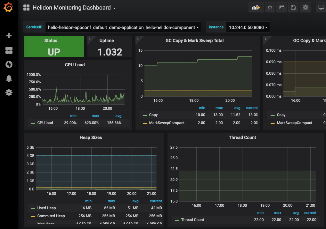Click the Heap Sizes graph area

[x=96, y=168]
